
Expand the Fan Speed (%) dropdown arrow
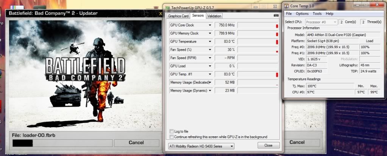(x=210, y=50)
